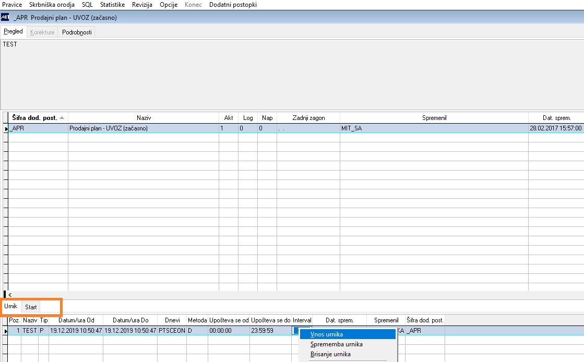Screen dimensions: 584x362
Task: Choose Sprememba urnika from context menu
Action: coord(348,344)
